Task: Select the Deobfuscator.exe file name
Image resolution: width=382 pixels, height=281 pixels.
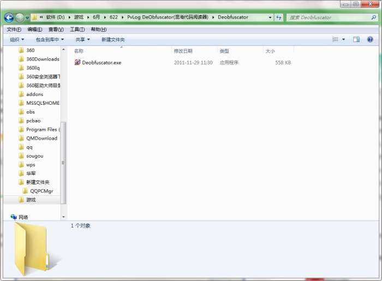Action: pos(102,63)
